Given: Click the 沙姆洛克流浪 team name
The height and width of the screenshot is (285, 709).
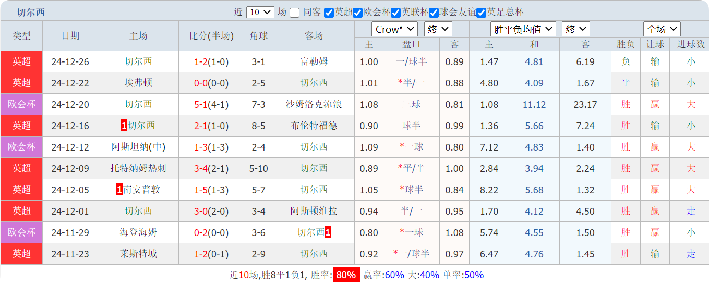Looking at the screenshot, I should pyautogui.click(x=314, y=104).
